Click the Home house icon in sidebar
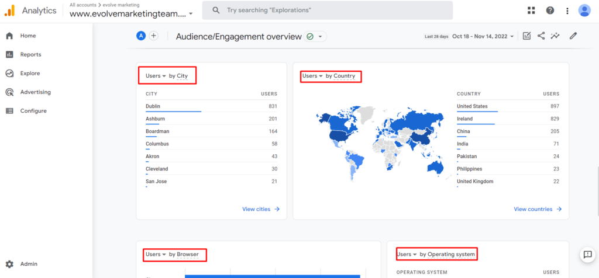 point(9,36)
